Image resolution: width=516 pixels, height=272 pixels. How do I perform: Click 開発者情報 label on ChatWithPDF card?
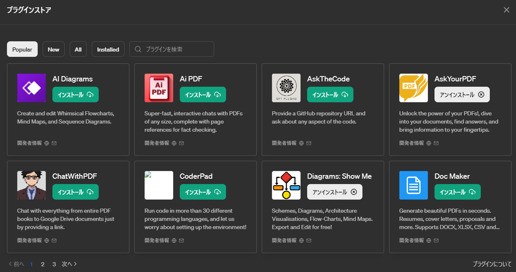point(29,241)
